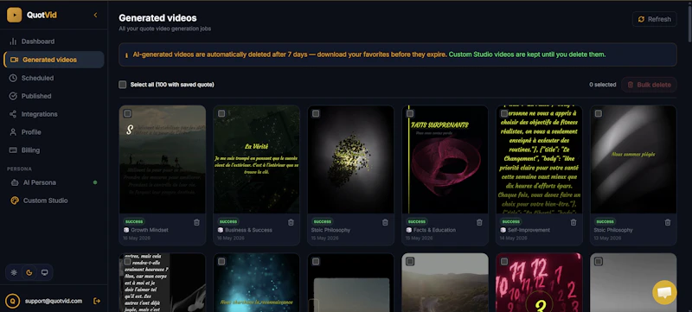Collapse the sidebar with the chevron arrow
The width and height of the screenshot is (692, 312).
95,15
